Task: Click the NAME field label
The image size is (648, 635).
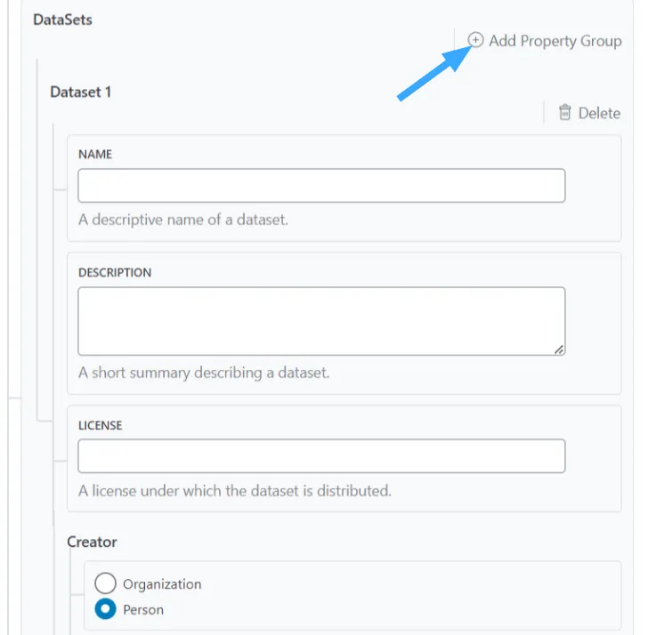Action: pyautogui.click(x=95, y=154)
